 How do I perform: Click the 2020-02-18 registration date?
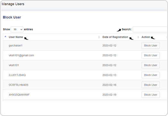point(109,85)
